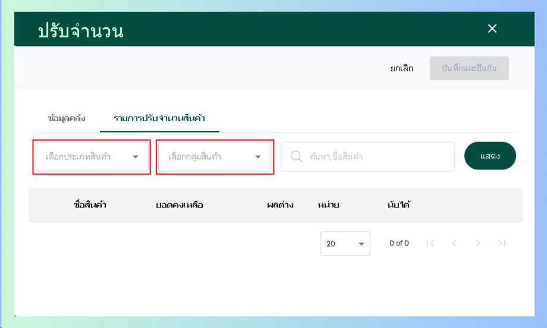The width and height of the screenshot is (547, 328).
Task: Open the เลือกกลุ่มสินค้า dropdown
Action: [x=215, y=156]
